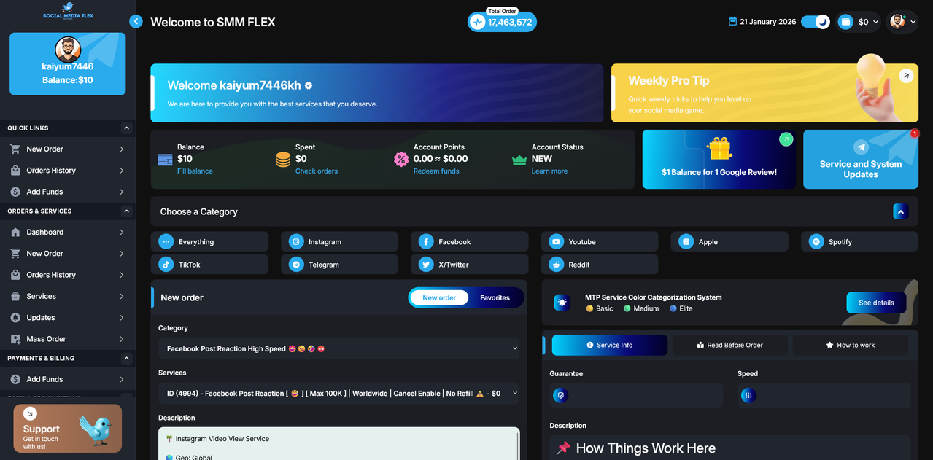
Task: Select the Apple category
Action: (x=729, y=241)
